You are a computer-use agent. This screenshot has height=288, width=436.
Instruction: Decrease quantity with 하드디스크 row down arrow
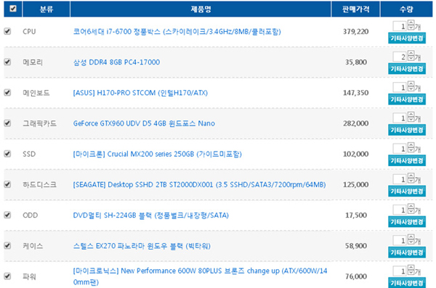411,181
